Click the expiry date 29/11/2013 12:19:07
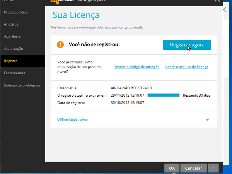This screenshot has width=232, height=174. click(x=127, y=96)
